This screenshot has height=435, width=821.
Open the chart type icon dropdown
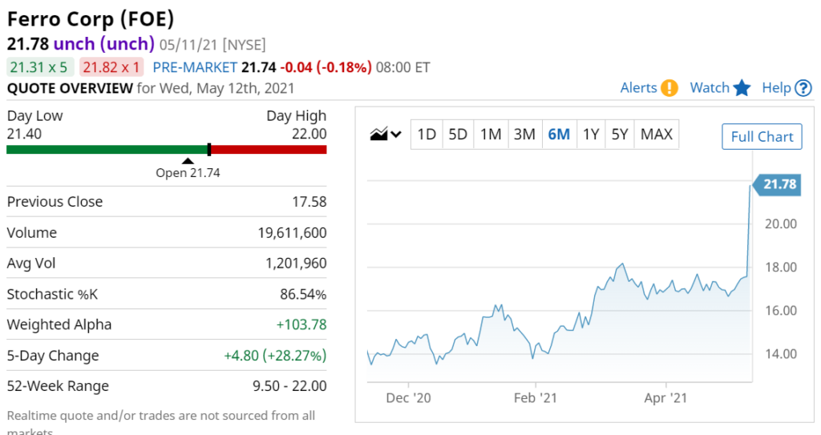point(386,135)
